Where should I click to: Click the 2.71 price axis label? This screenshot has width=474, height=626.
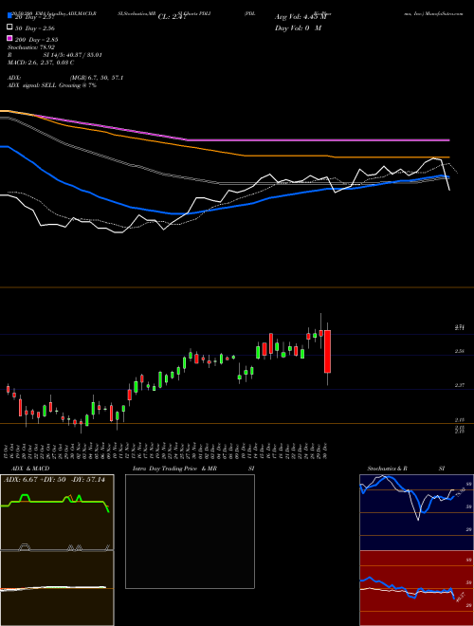pyautogui.click(x=460, y=327)
